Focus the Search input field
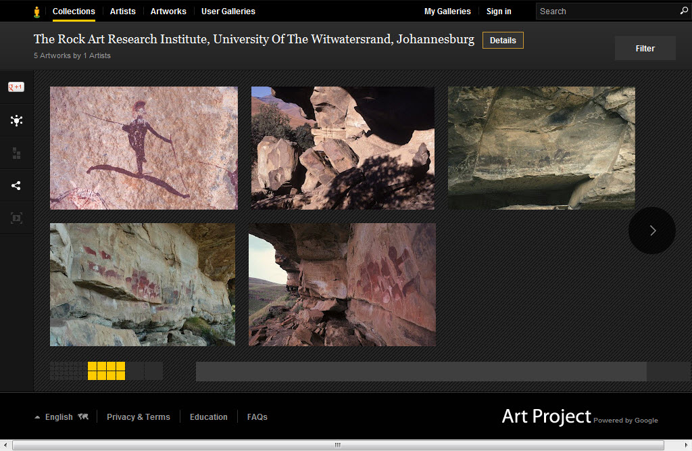692x451 pixels. pyautogui.click(x=608, y=11)
